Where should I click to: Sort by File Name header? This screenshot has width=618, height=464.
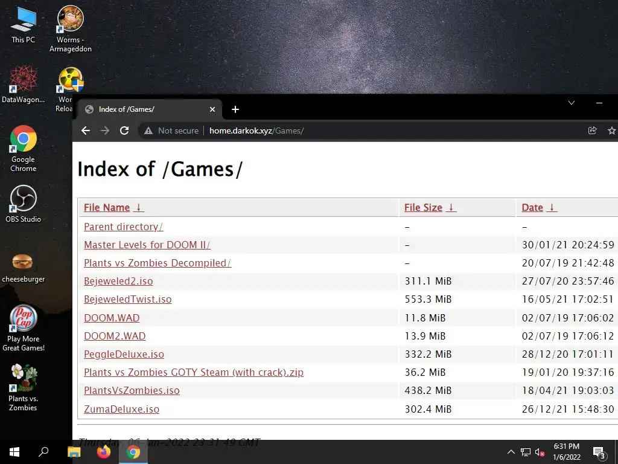click(107, 208)
